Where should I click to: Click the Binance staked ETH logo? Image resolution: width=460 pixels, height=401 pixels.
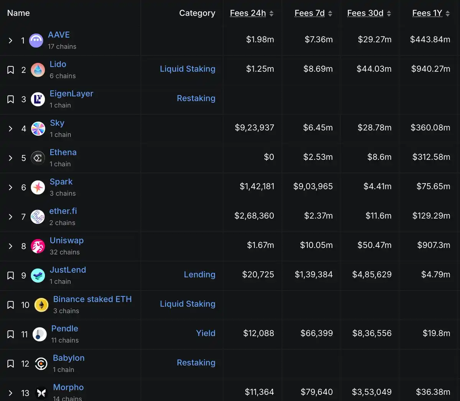tap(41, 305)
